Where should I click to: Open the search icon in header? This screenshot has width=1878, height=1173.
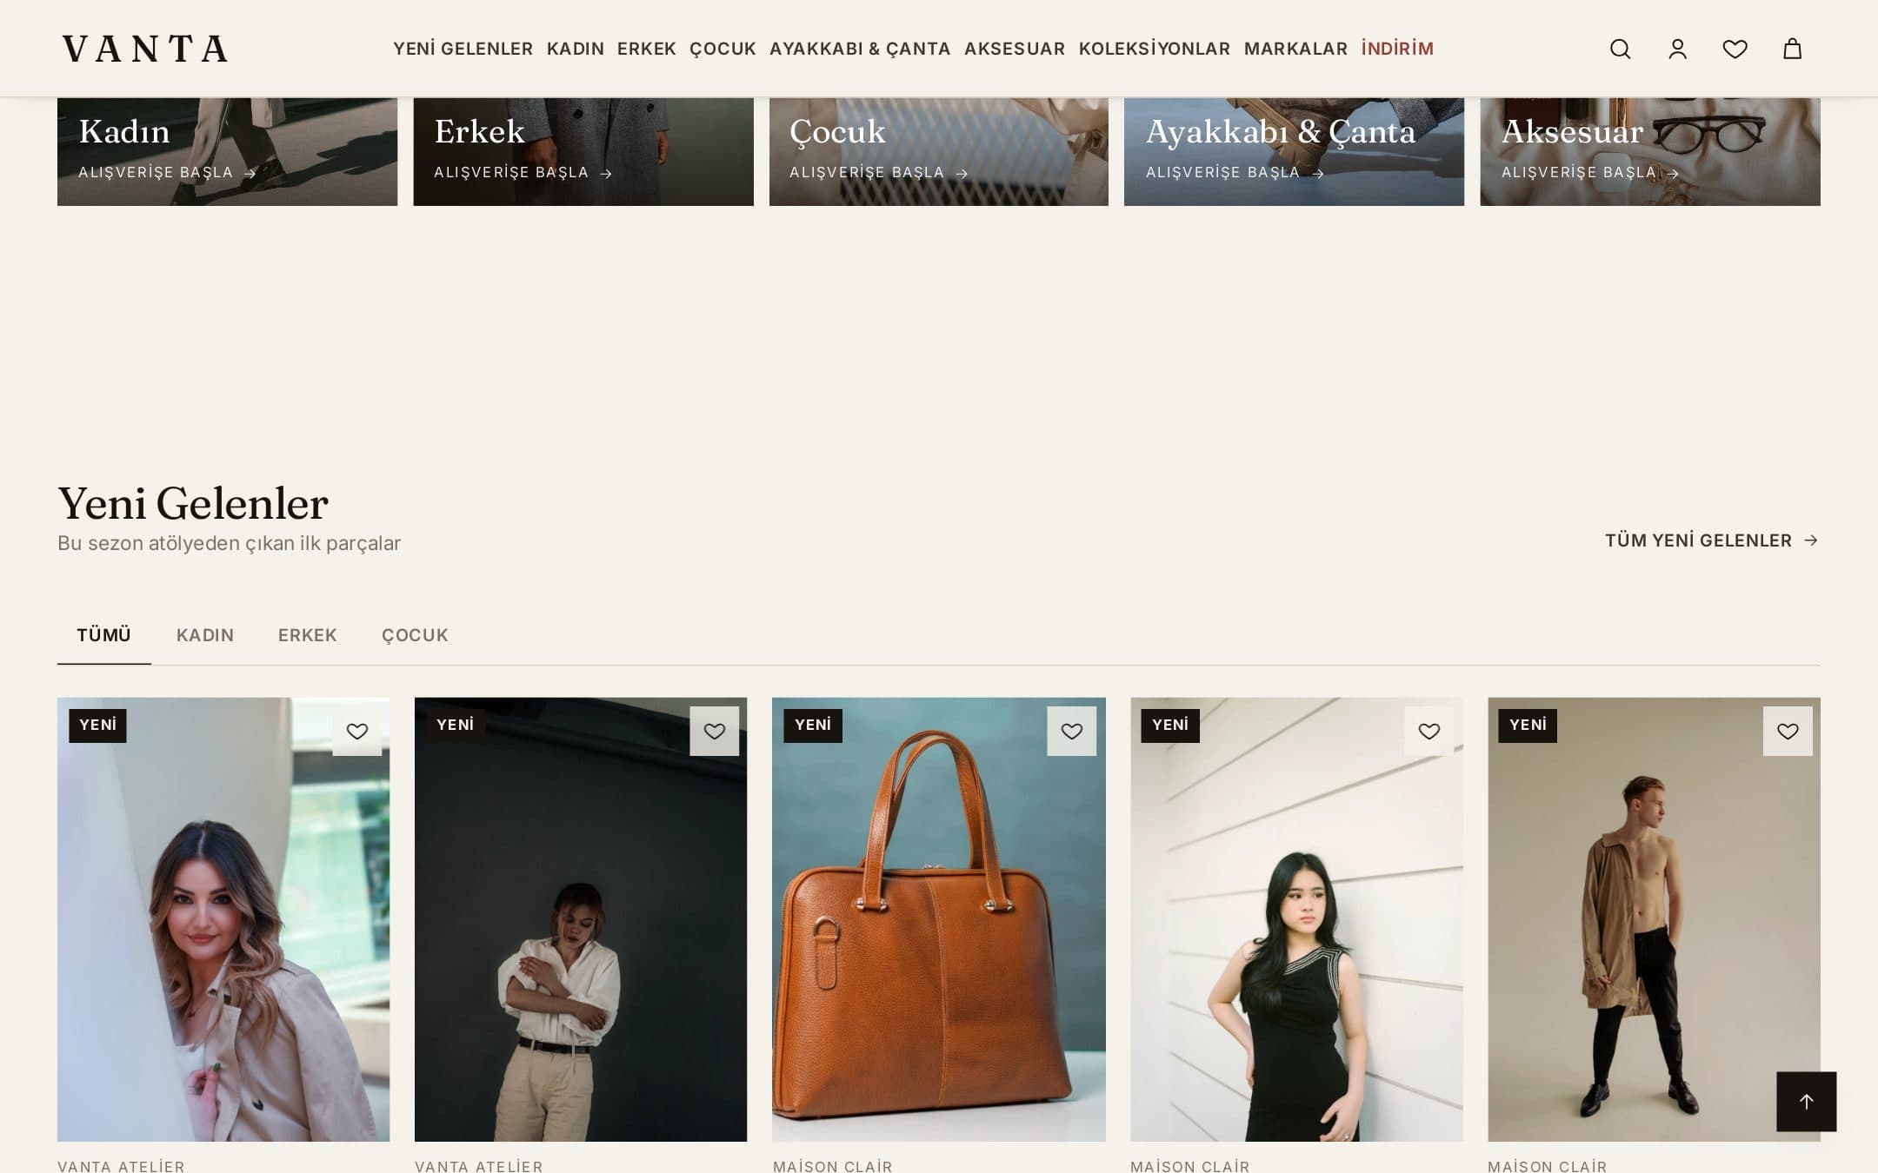click(1620, 49)
